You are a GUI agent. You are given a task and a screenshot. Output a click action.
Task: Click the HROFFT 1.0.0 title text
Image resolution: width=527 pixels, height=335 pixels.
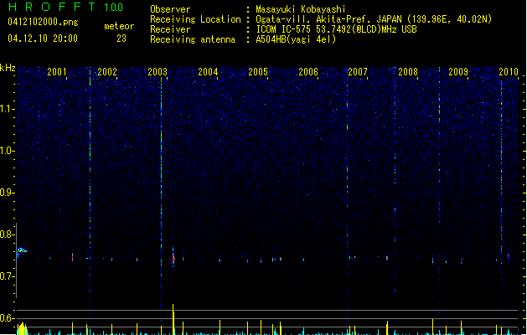coord(66,7)
